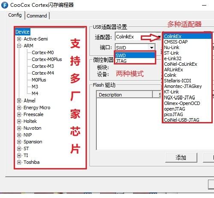Choose Olimex-OpenOCD in the adapter list
This screenshot has height=198, width=214.
click(187, 103)
